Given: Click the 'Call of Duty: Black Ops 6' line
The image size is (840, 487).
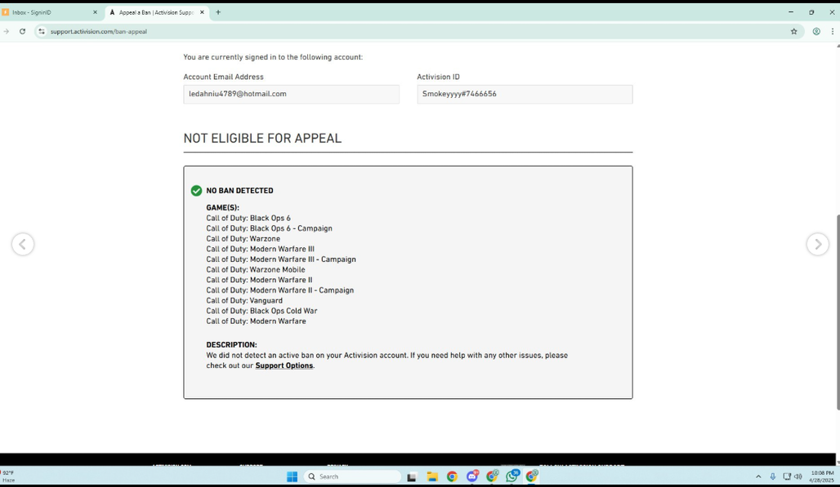Looking at the screenshot, I should click(248, 218).
